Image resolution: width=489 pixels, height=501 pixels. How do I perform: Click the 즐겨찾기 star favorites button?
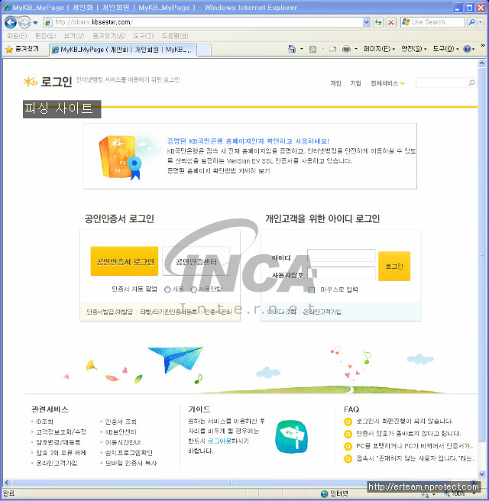click(22, 49)
